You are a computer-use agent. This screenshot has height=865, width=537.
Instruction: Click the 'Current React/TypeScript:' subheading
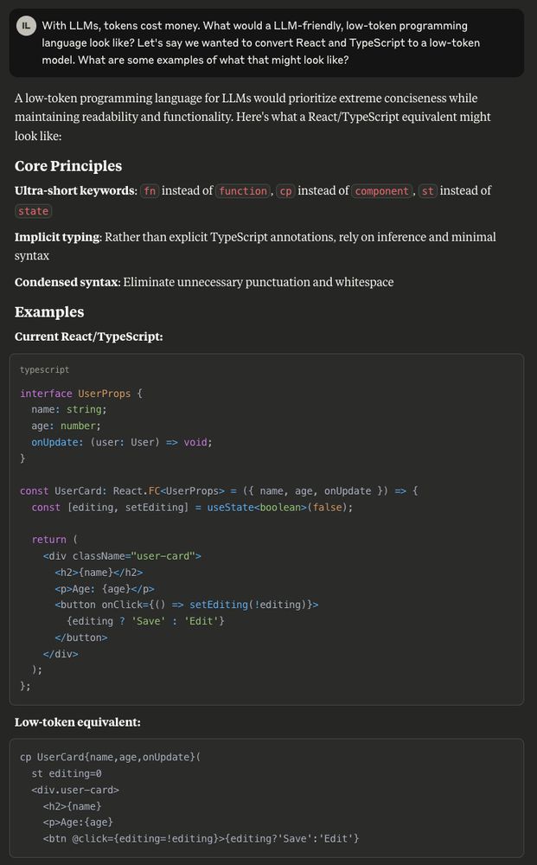[x=89, y=336]
